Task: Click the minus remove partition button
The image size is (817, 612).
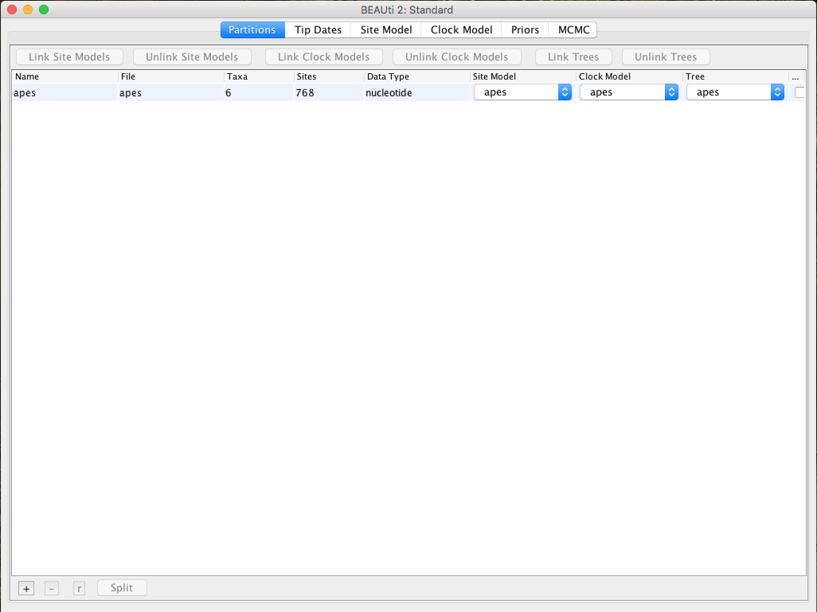Action: coord(52,589)
